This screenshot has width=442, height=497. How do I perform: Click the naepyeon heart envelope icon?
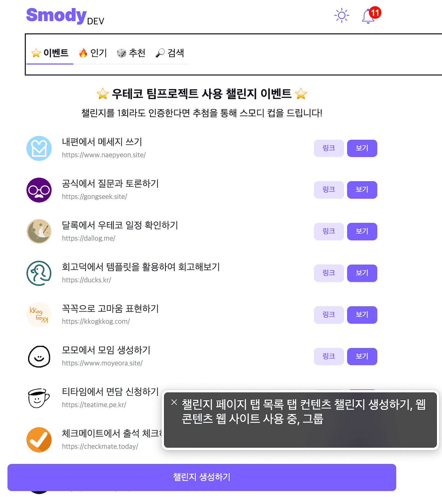click(39, 148)
